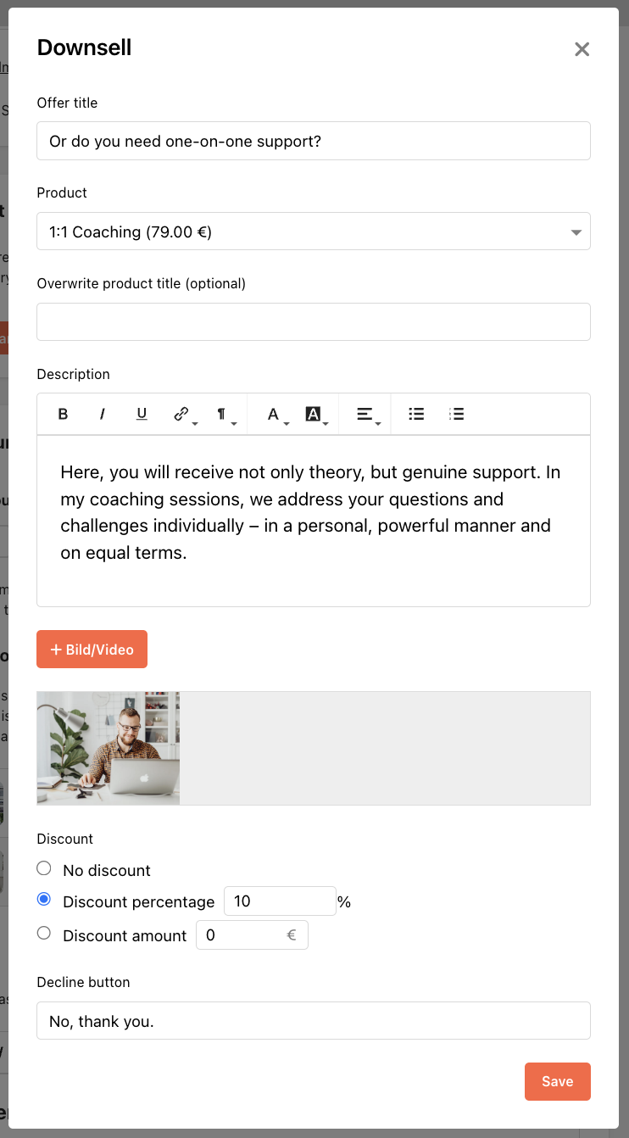Toggle bold formatting in description editor
Screen dimensions: 629x1138
(x=63, y=414)
